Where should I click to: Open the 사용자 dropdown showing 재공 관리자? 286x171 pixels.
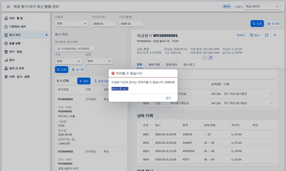click(262, 7)
